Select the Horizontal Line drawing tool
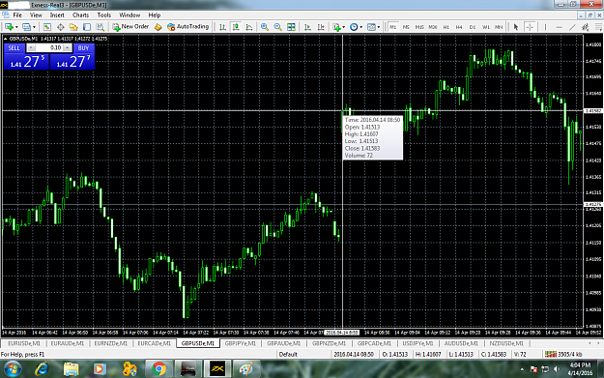This screenshot has height=378, width=604. point(559,27)
